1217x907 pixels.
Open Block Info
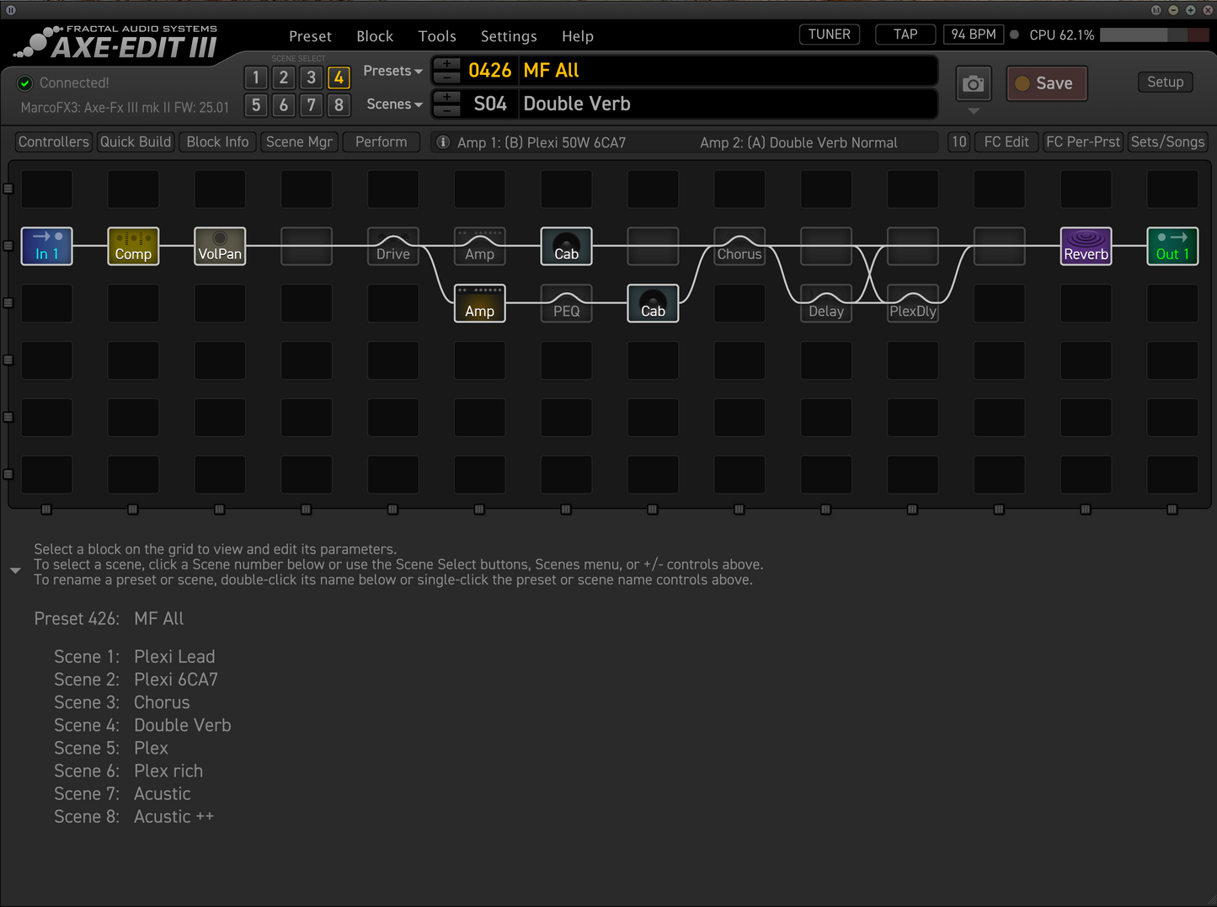pos(217,142)
